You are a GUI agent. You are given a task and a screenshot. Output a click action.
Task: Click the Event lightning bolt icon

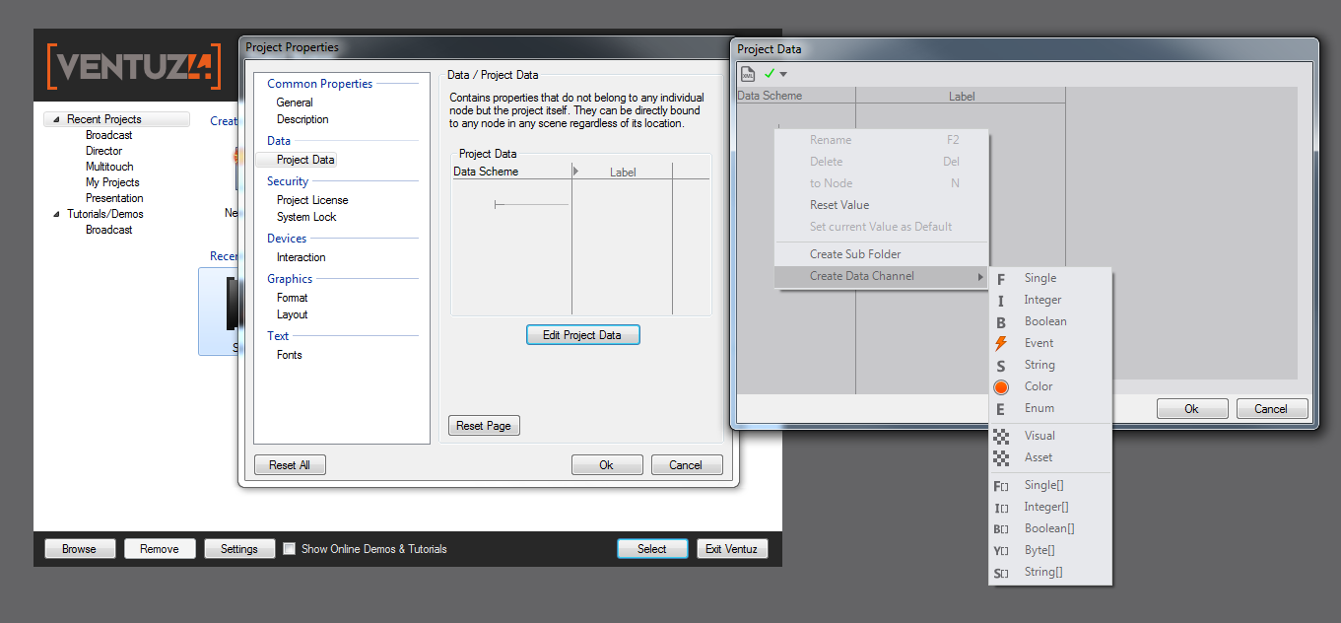[x=1001, y=343]
